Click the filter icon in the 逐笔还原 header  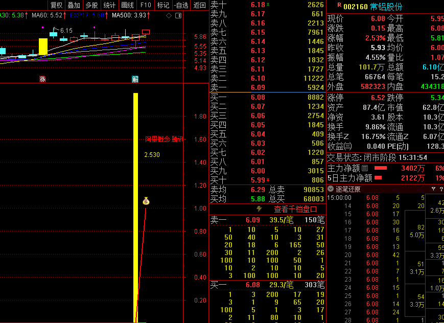[x=433, y=189]
